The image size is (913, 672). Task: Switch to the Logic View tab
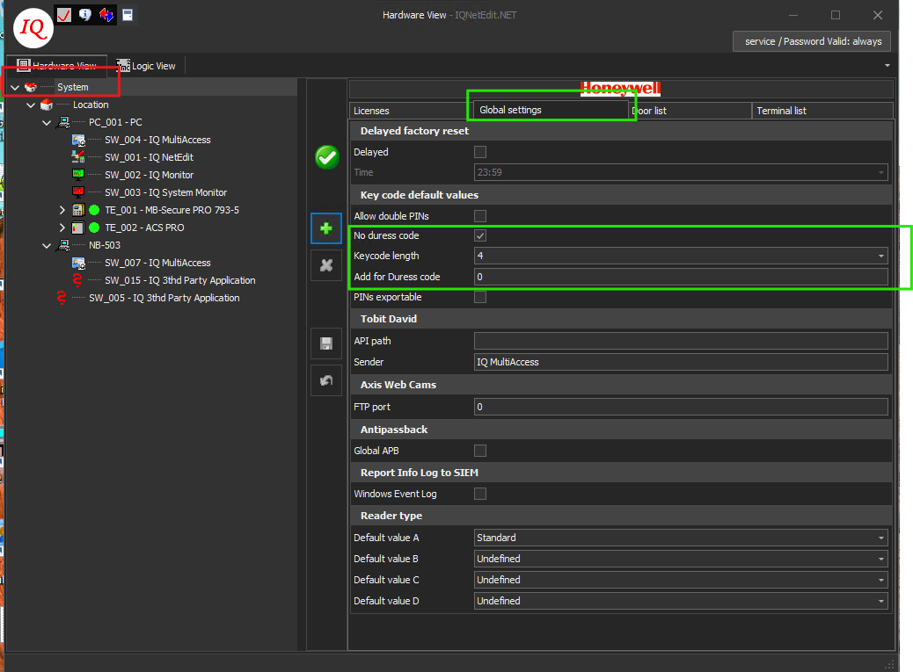[x=146, y=66]
